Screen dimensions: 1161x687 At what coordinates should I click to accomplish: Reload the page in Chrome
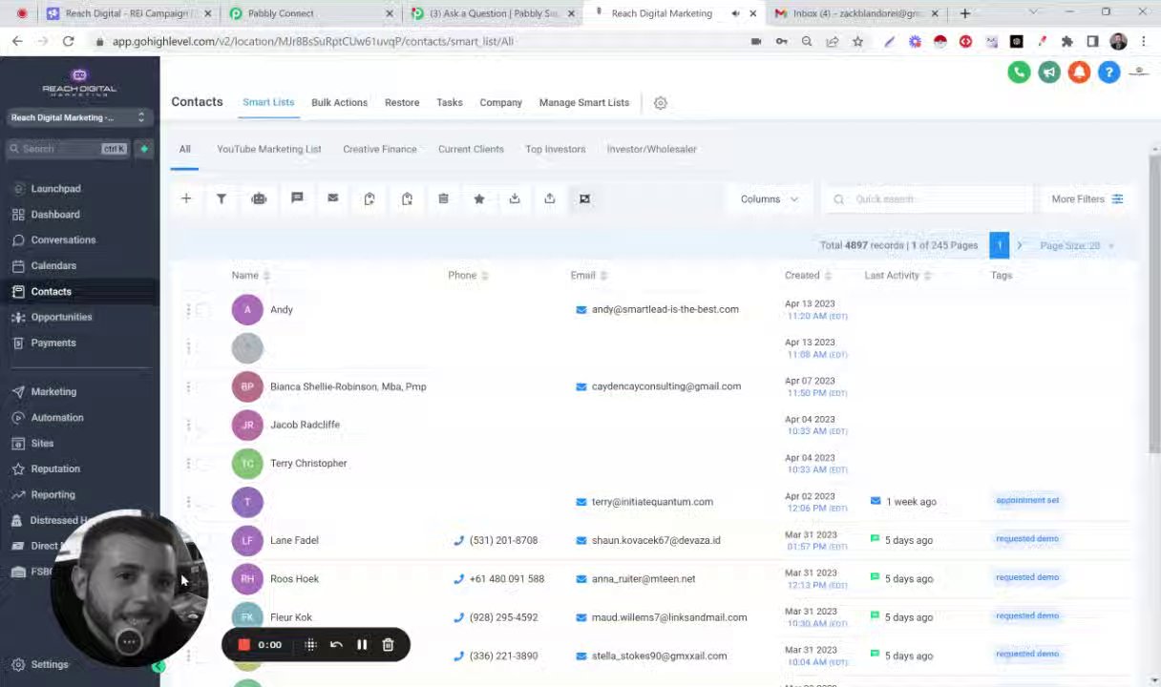pyautogui.click(x=68, y=41)
